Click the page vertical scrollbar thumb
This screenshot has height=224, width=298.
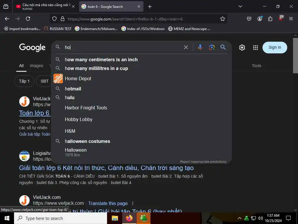click(295, 56)
